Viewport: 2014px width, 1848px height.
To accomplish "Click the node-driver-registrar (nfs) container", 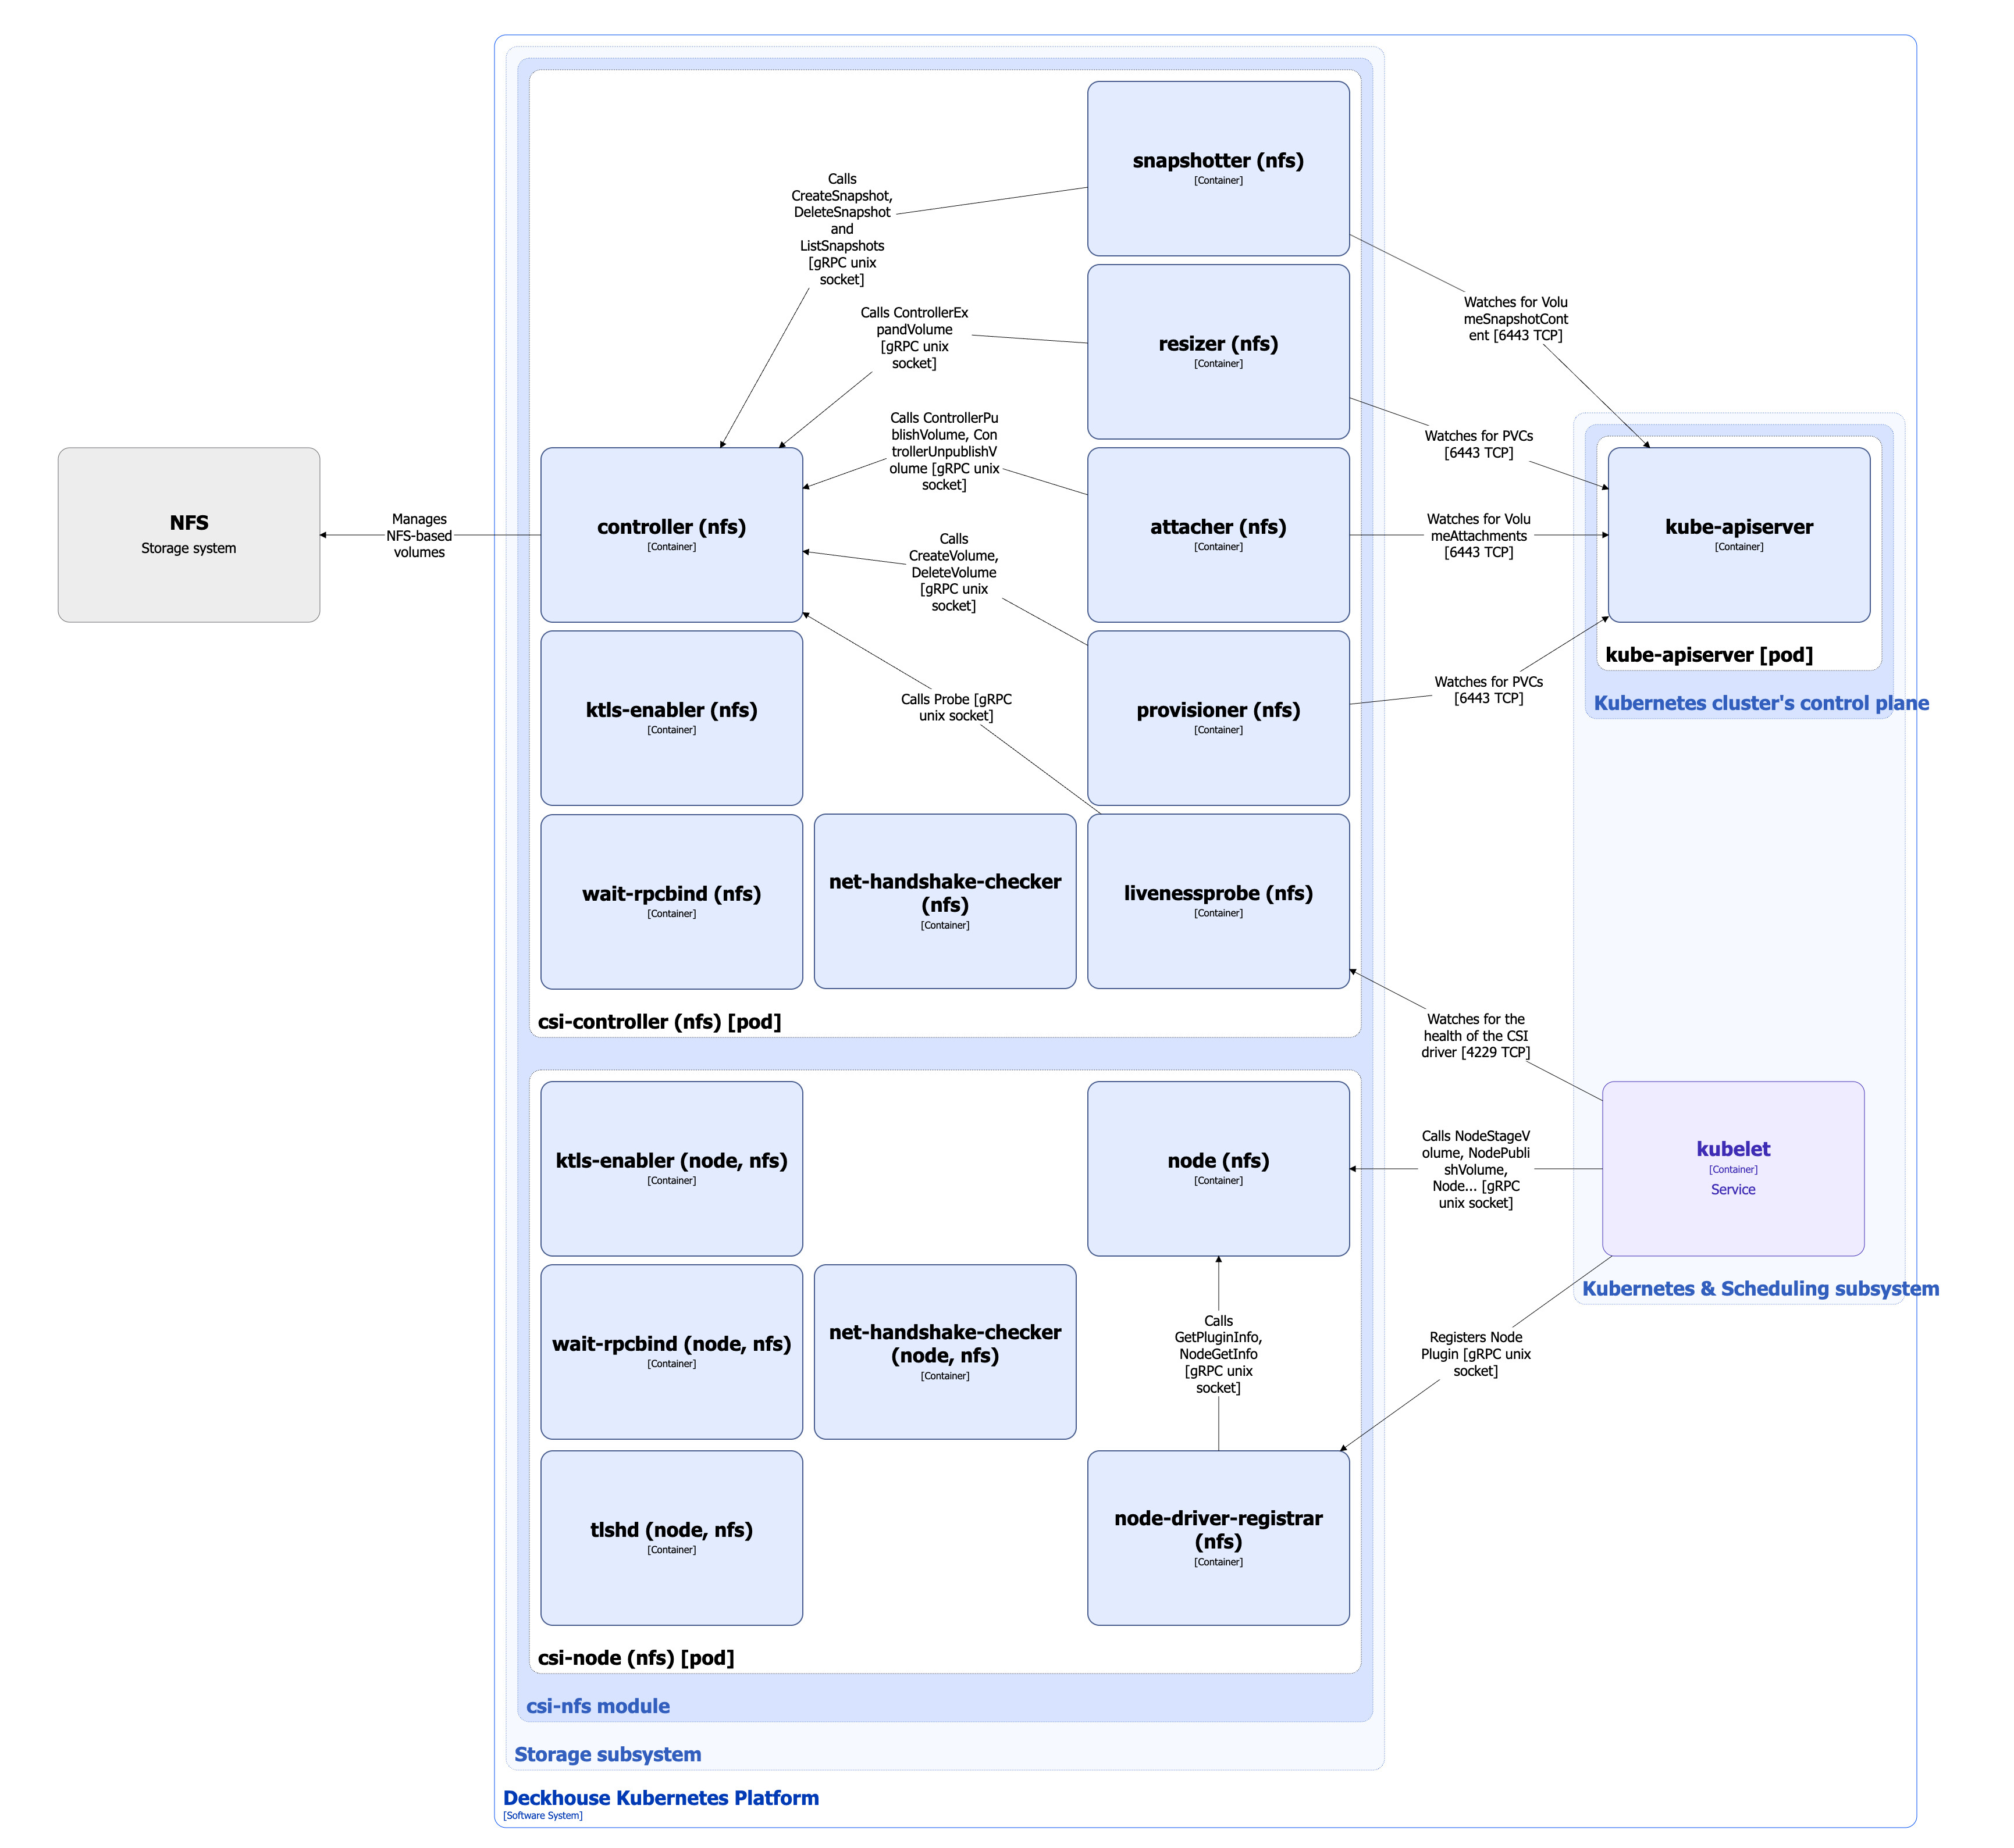I will click(x=1218, y=1538).
